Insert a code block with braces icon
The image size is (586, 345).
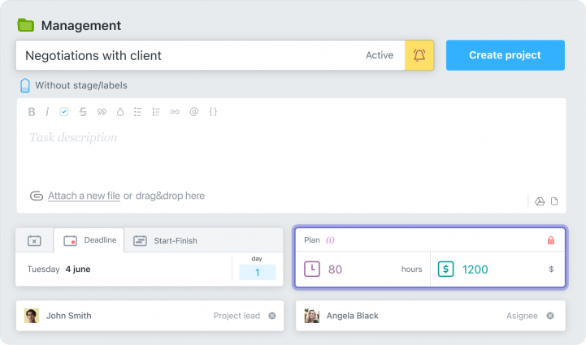tap(213, 112)
